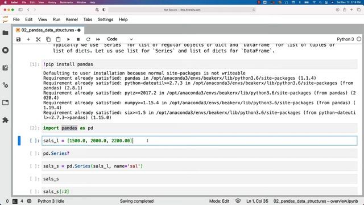Select the 02_pandas_data_structures notebook tab
The height and width of the screenshot is (205, 364).
click(48, 30)
